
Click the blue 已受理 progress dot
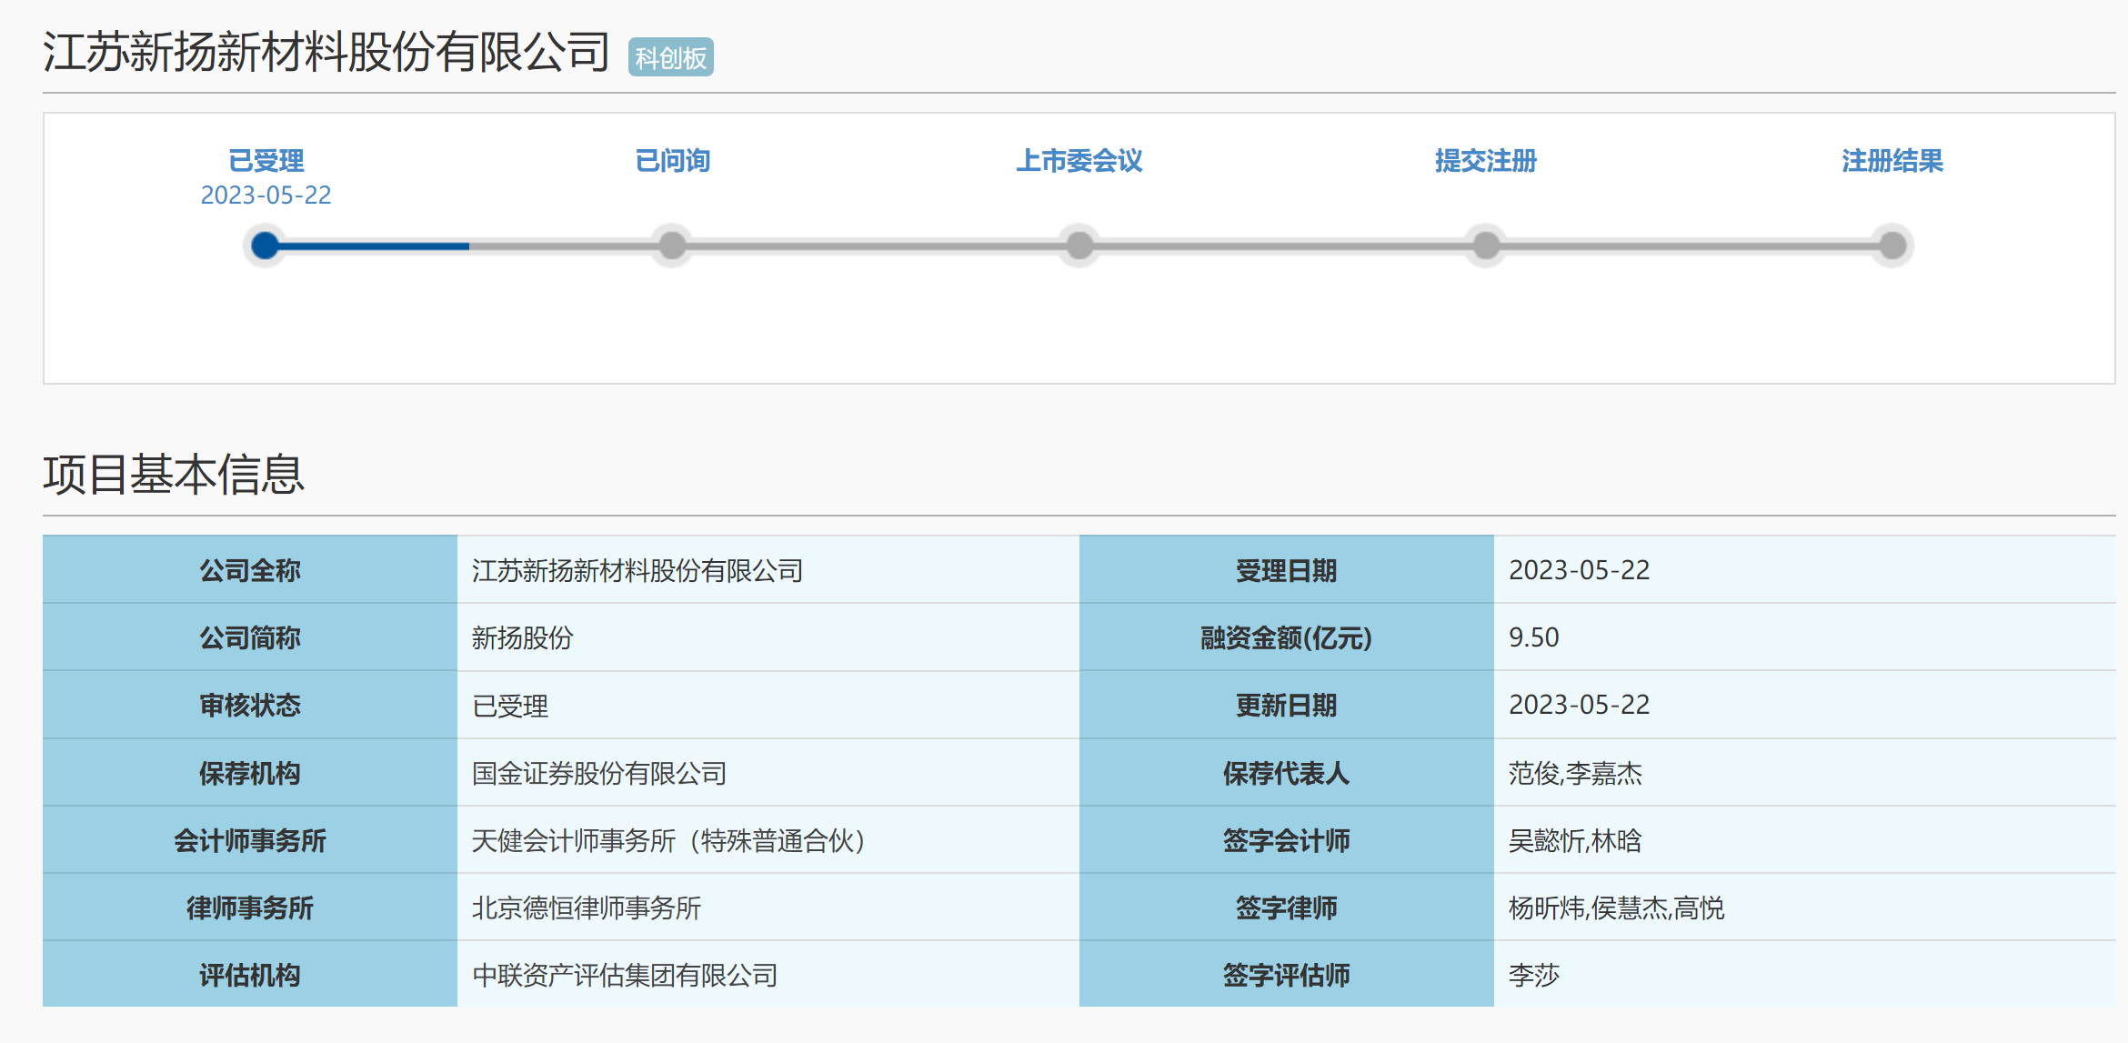265,246
